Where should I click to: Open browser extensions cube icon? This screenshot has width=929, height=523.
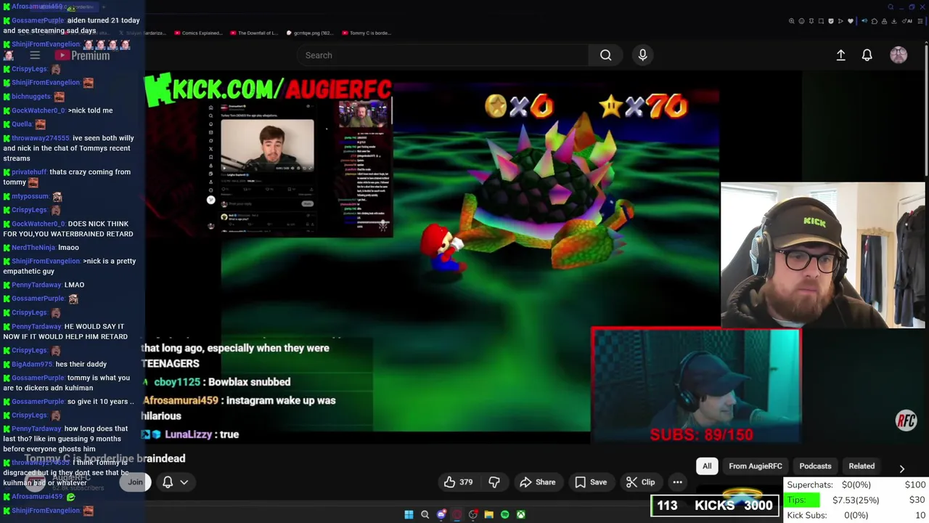(875, 21)
